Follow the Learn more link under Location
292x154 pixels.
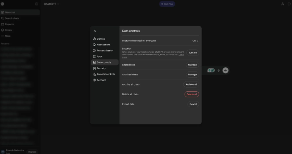[x=181, y=55]
